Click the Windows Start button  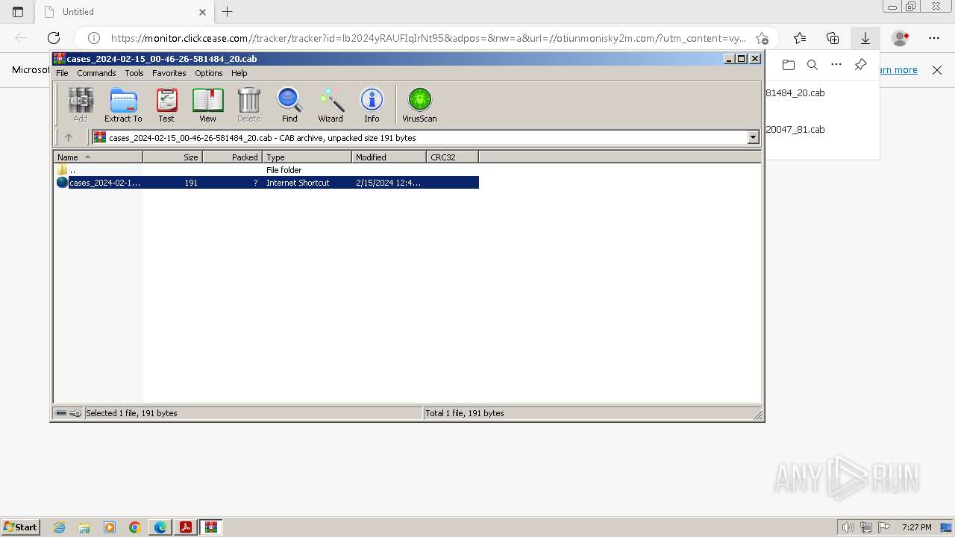(20, 527)
